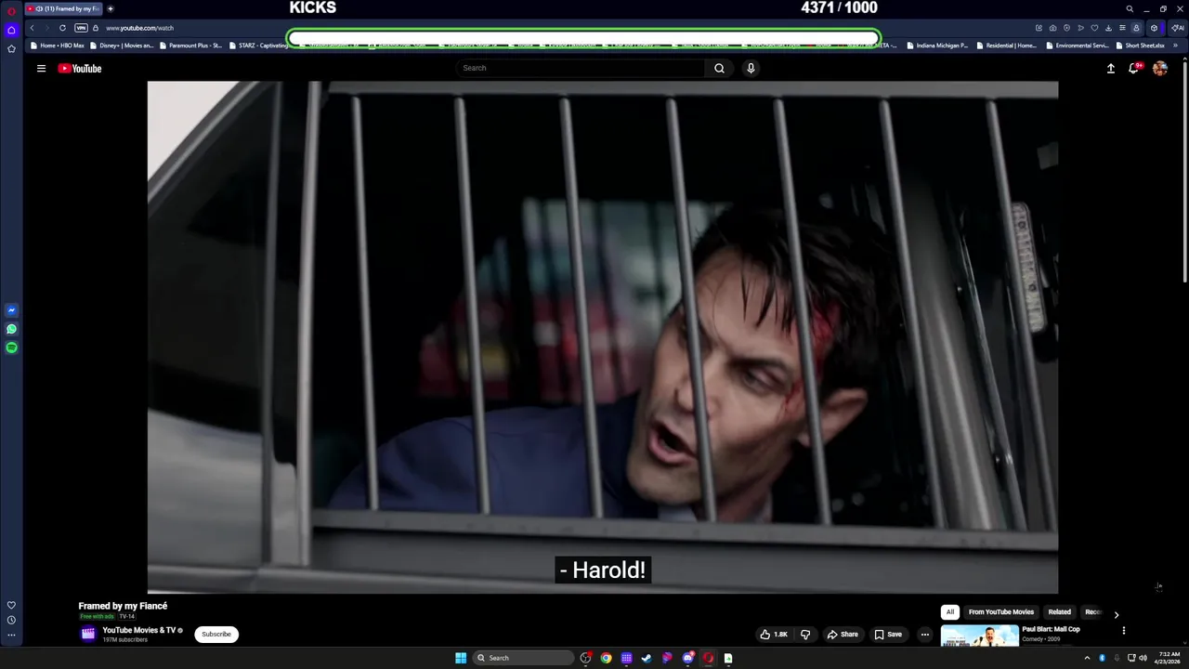
Task: Open Steam from the taskbar
Action: point(647,658)
